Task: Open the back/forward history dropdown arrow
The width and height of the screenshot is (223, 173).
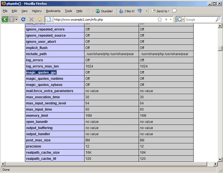Action: point(16,19)
